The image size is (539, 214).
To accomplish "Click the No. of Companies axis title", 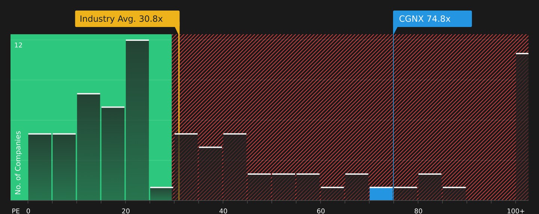I will (18, 163).
